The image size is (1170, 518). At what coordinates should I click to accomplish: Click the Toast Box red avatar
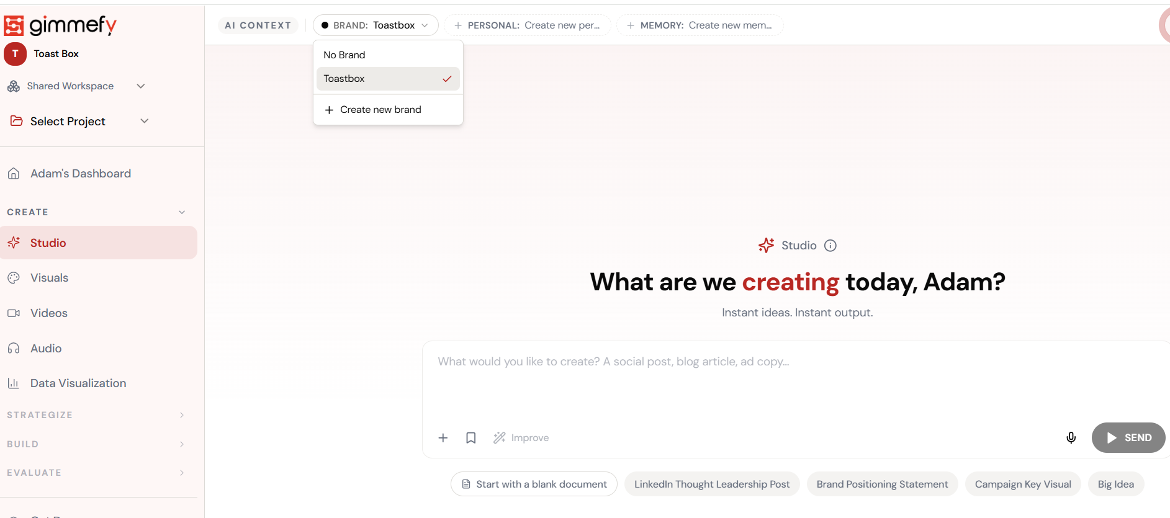[x=15, y=54]
